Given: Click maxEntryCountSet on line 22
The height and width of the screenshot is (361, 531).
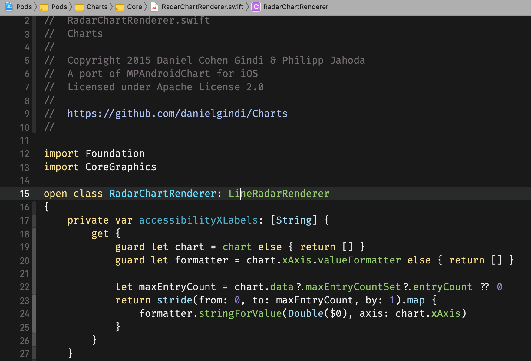Looking at the screenshot, I should coord(353,287).
